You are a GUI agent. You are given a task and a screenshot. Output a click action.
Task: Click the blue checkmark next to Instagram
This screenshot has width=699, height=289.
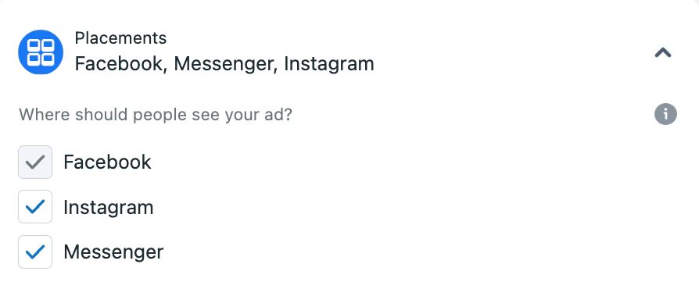coord(35,207)
